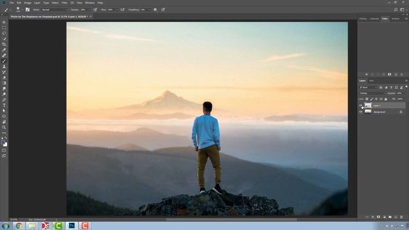Toggle pressure for opacity icon
Screen dimensions: 409x230
pyautogui.click(x=95, y=10)
